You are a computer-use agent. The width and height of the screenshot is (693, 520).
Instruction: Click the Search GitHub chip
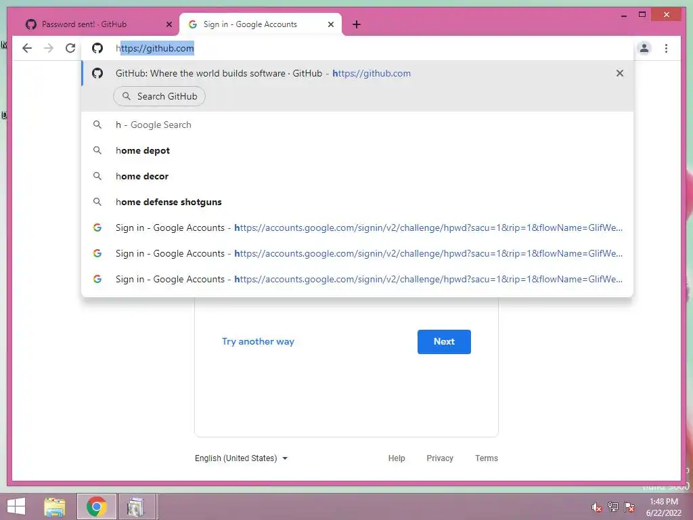[159, 96]
